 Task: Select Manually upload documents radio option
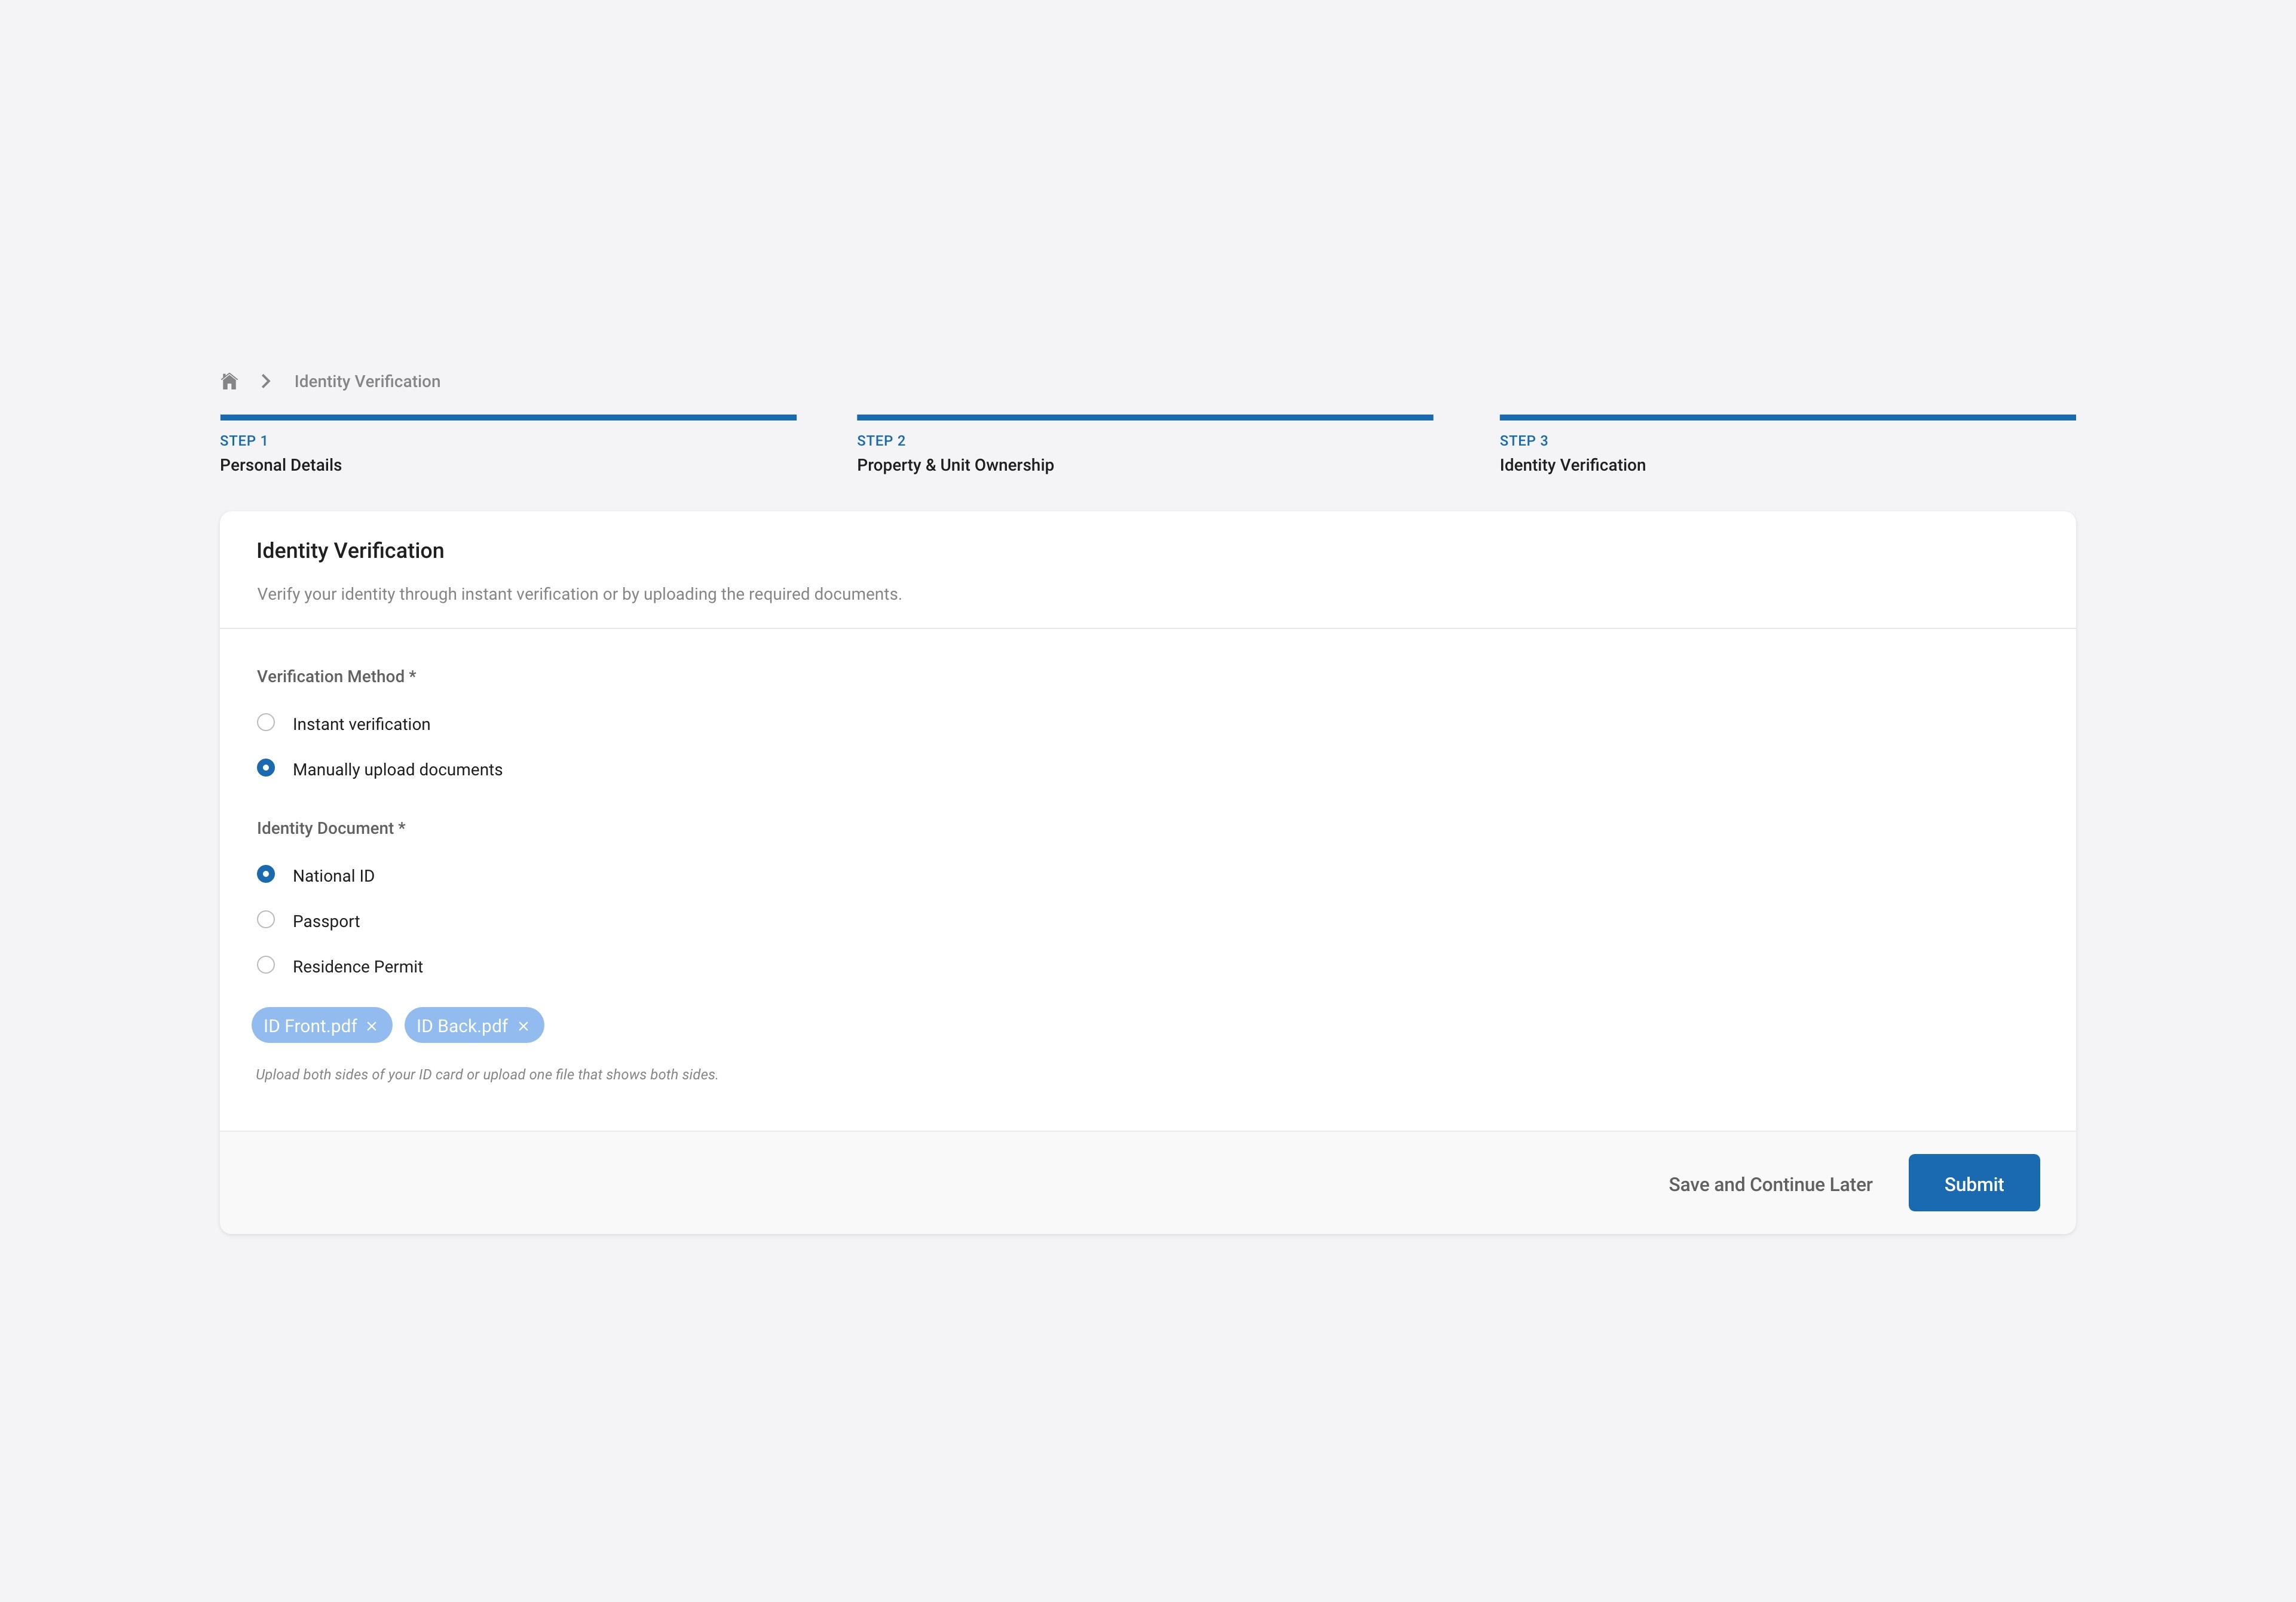pyautogui.click(x=266, y=768)
